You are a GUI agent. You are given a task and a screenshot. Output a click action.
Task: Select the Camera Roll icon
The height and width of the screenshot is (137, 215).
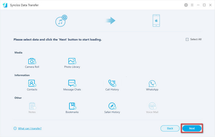pyautogui.click(x=32, y=61)
